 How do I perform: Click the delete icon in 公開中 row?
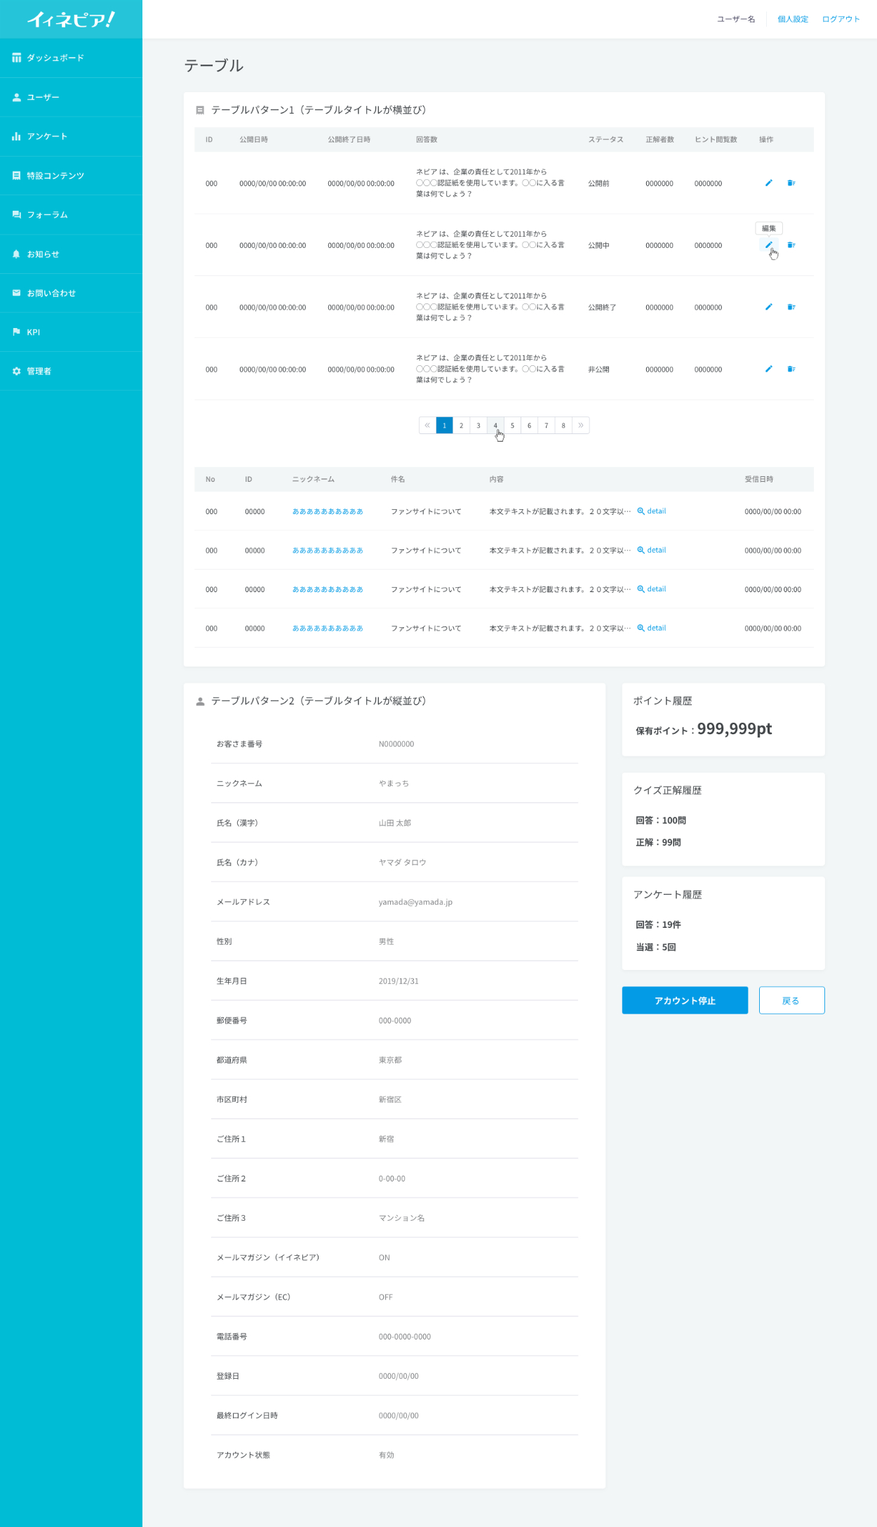[791, 245]
